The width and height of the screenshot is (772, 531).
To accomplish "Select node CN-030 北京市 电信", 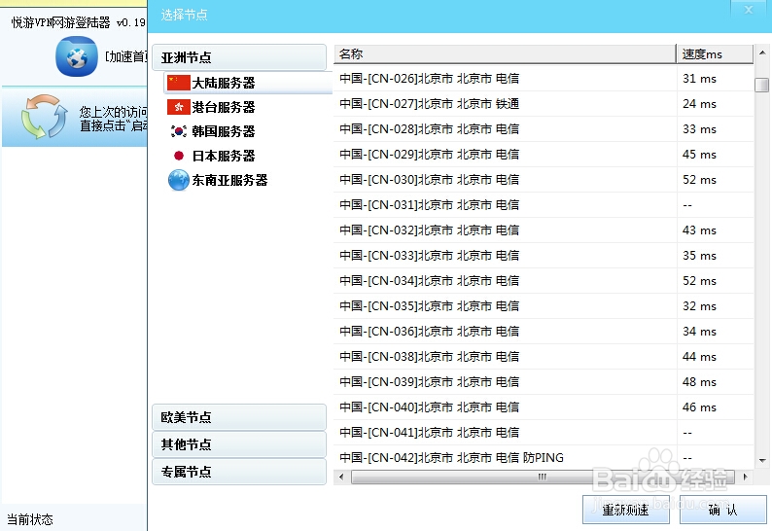I will [x=544, y=180].
